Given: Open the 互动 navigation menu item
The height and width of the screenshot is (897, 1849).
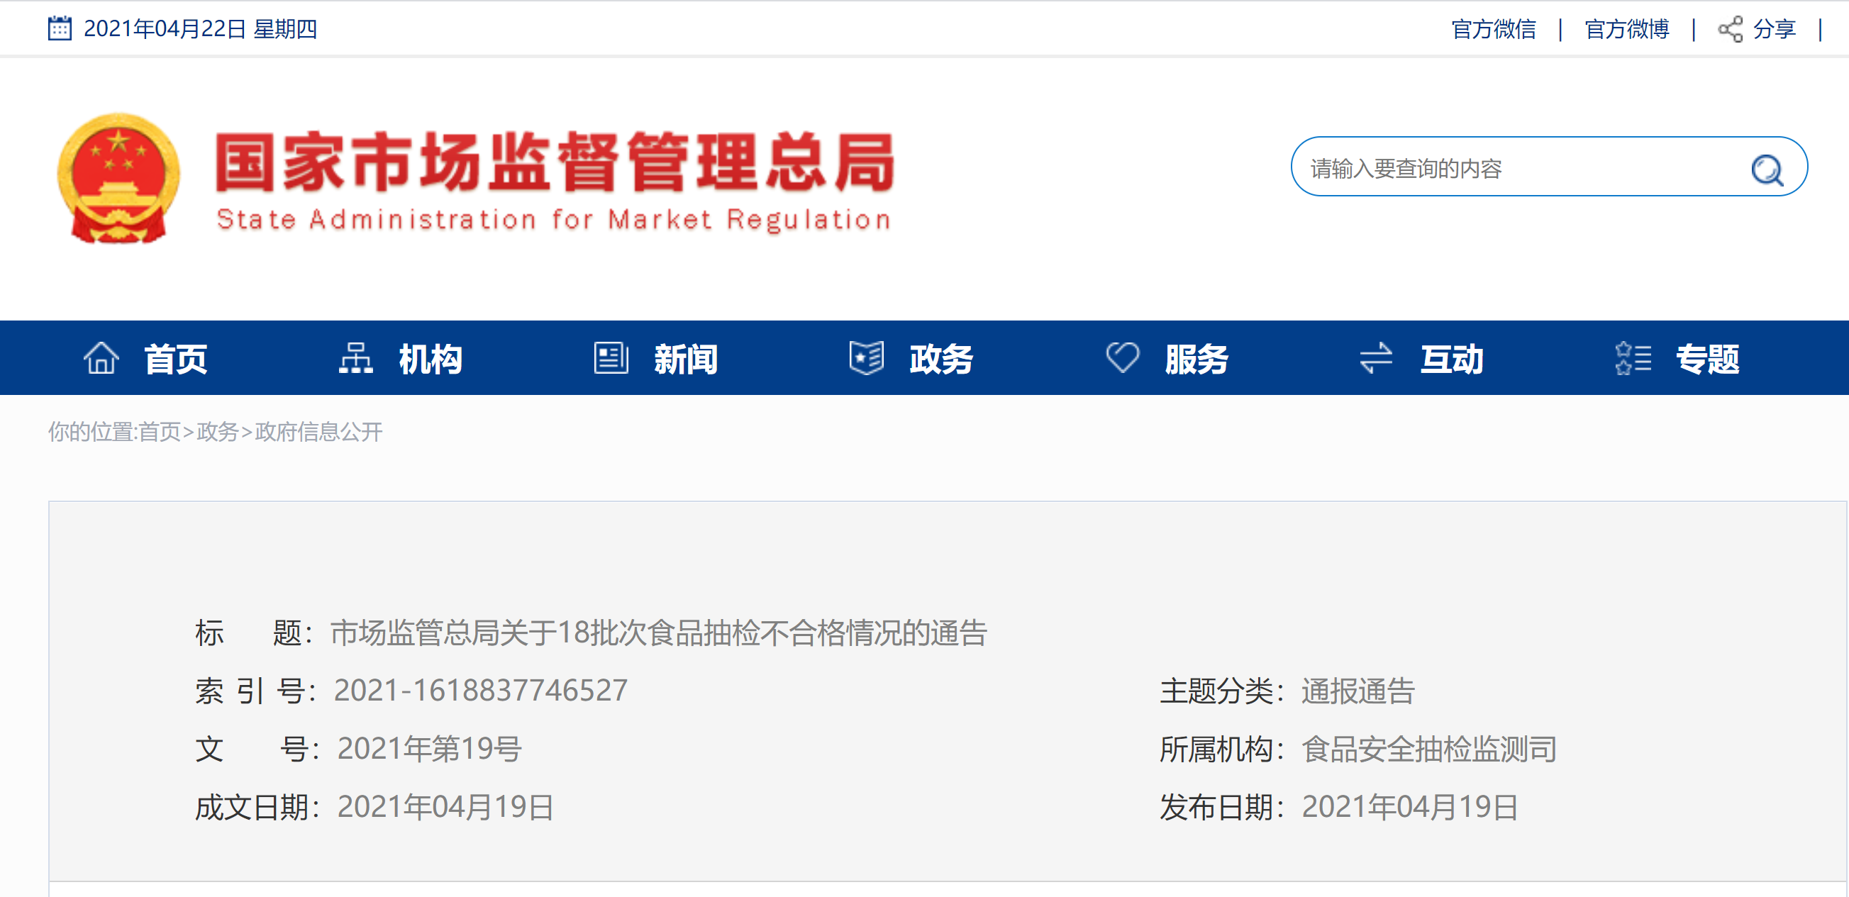Looking at the screenshot, I should [x=1452, y=359].
